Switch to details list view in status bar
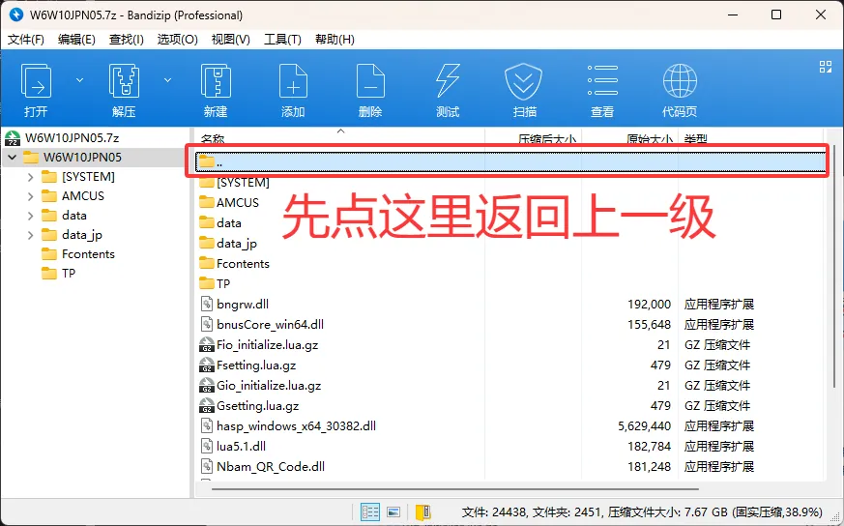The height and width of the screenshot is (526, 844). pos(370,511)
